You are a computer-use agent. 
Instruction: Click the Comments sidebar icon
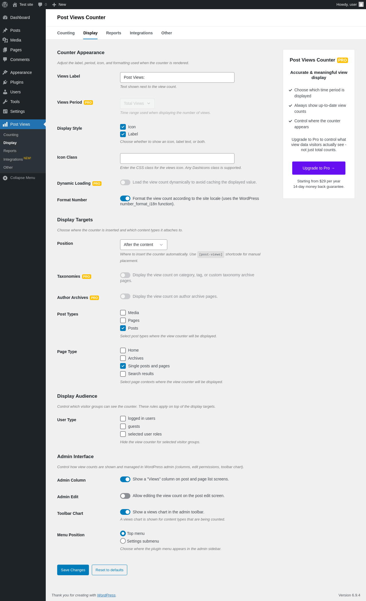click(5, 60)
